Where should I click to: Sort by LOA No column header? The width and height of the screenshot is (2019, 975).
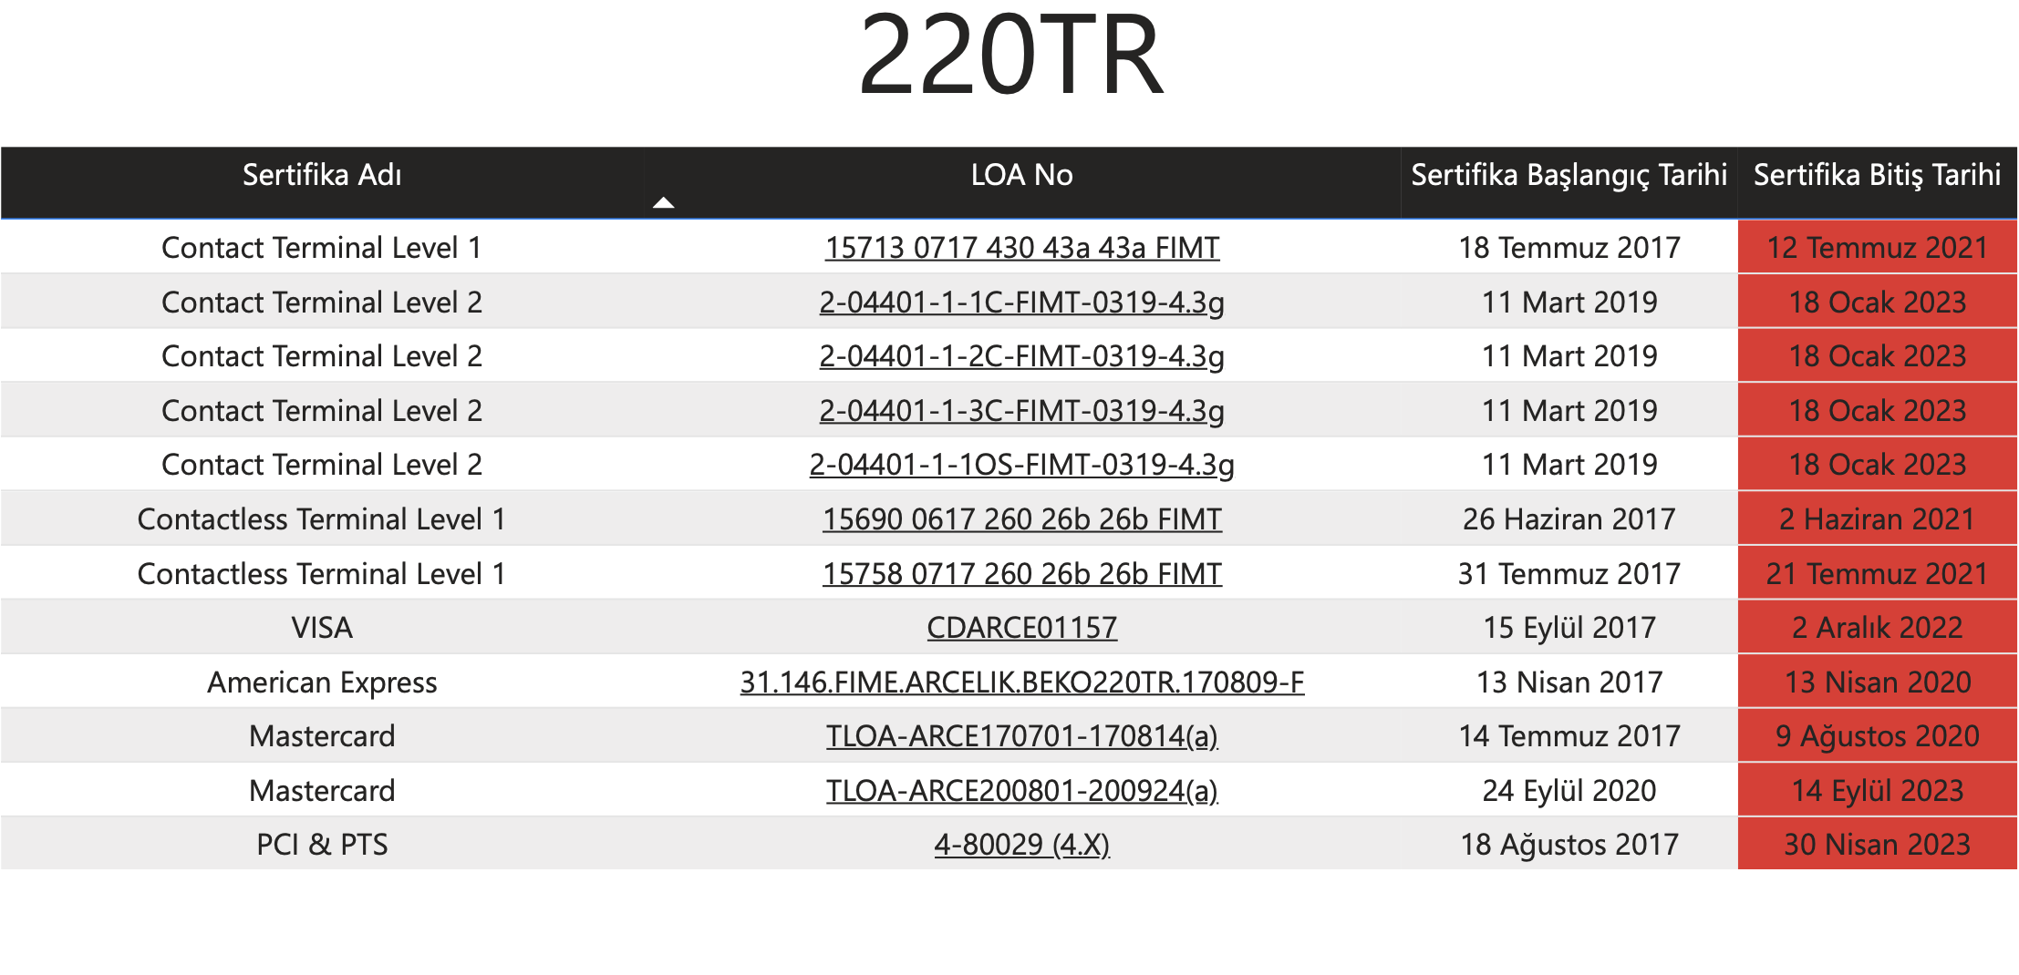1021,175
